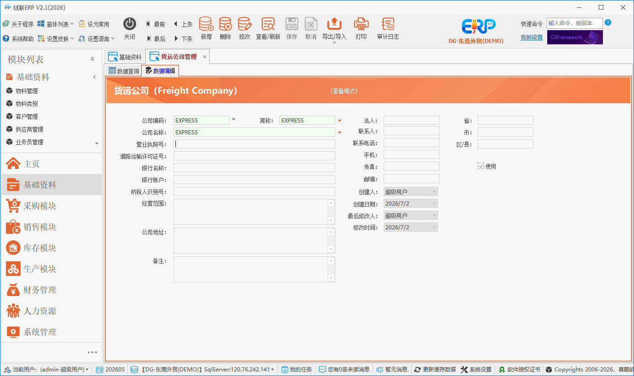The image size is (634, 376).
Task: Open 系统设置 in the status bar
Action: (x=476, y=369)
